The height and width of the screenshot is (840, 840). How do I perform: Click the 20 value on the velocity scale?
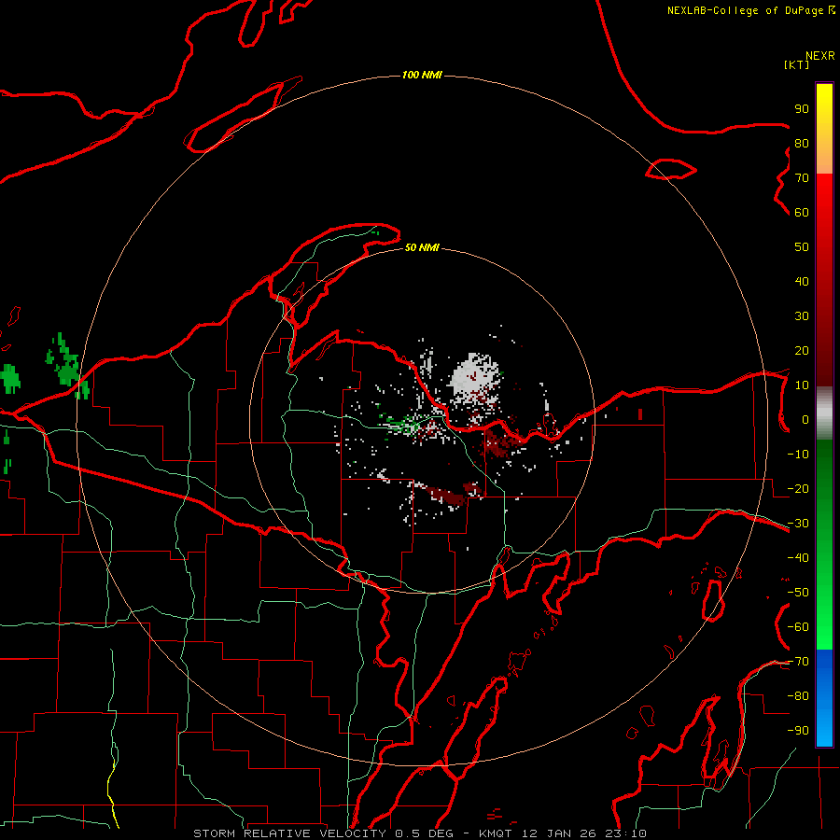point(802,350)
